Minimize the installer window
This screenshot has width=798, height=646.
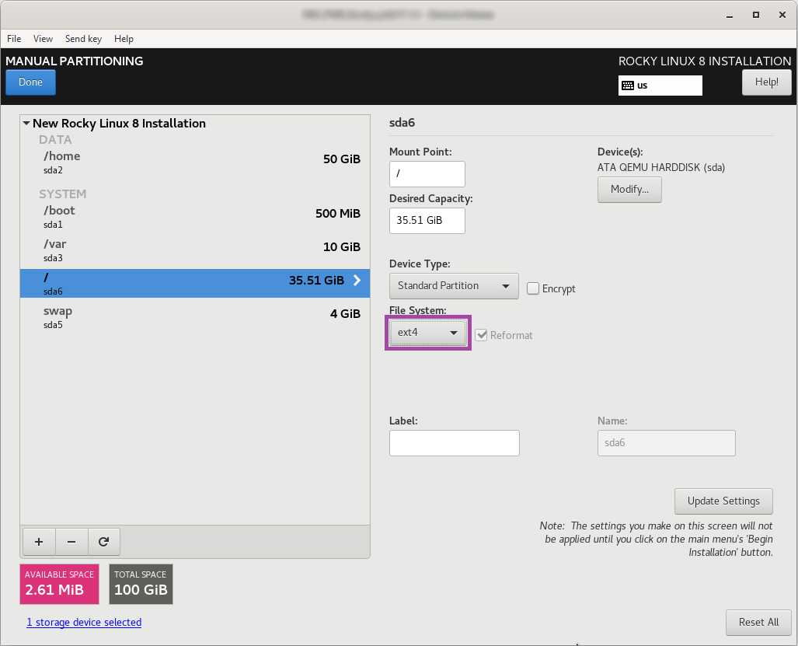click(730, 16)
